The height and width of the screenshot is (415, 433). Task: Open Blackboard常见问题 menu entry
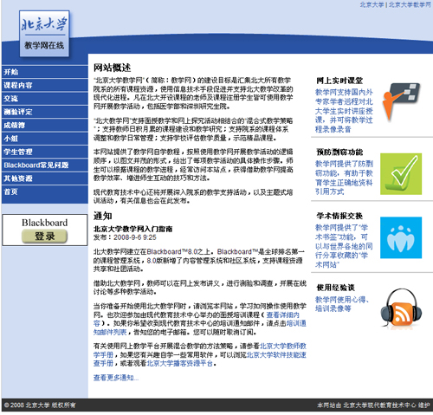[x=45, y=165]
